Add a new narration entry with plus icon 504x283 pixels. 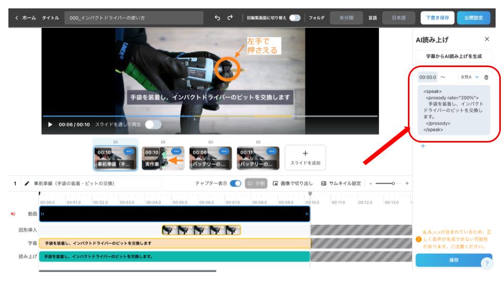click(423, 146)
